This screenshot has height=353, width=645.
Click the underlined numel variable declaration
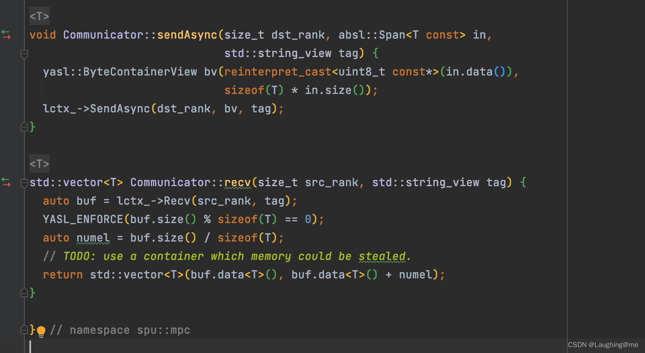[93, 238]
